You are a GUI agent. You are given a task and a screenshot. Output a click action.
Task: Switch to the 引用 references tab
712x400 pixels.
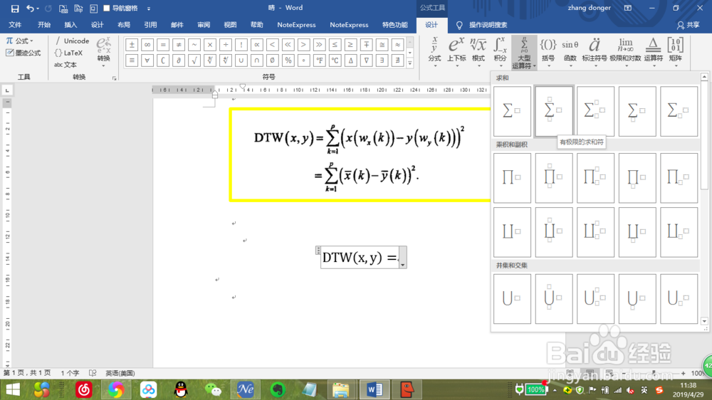[x=150, y=25]
